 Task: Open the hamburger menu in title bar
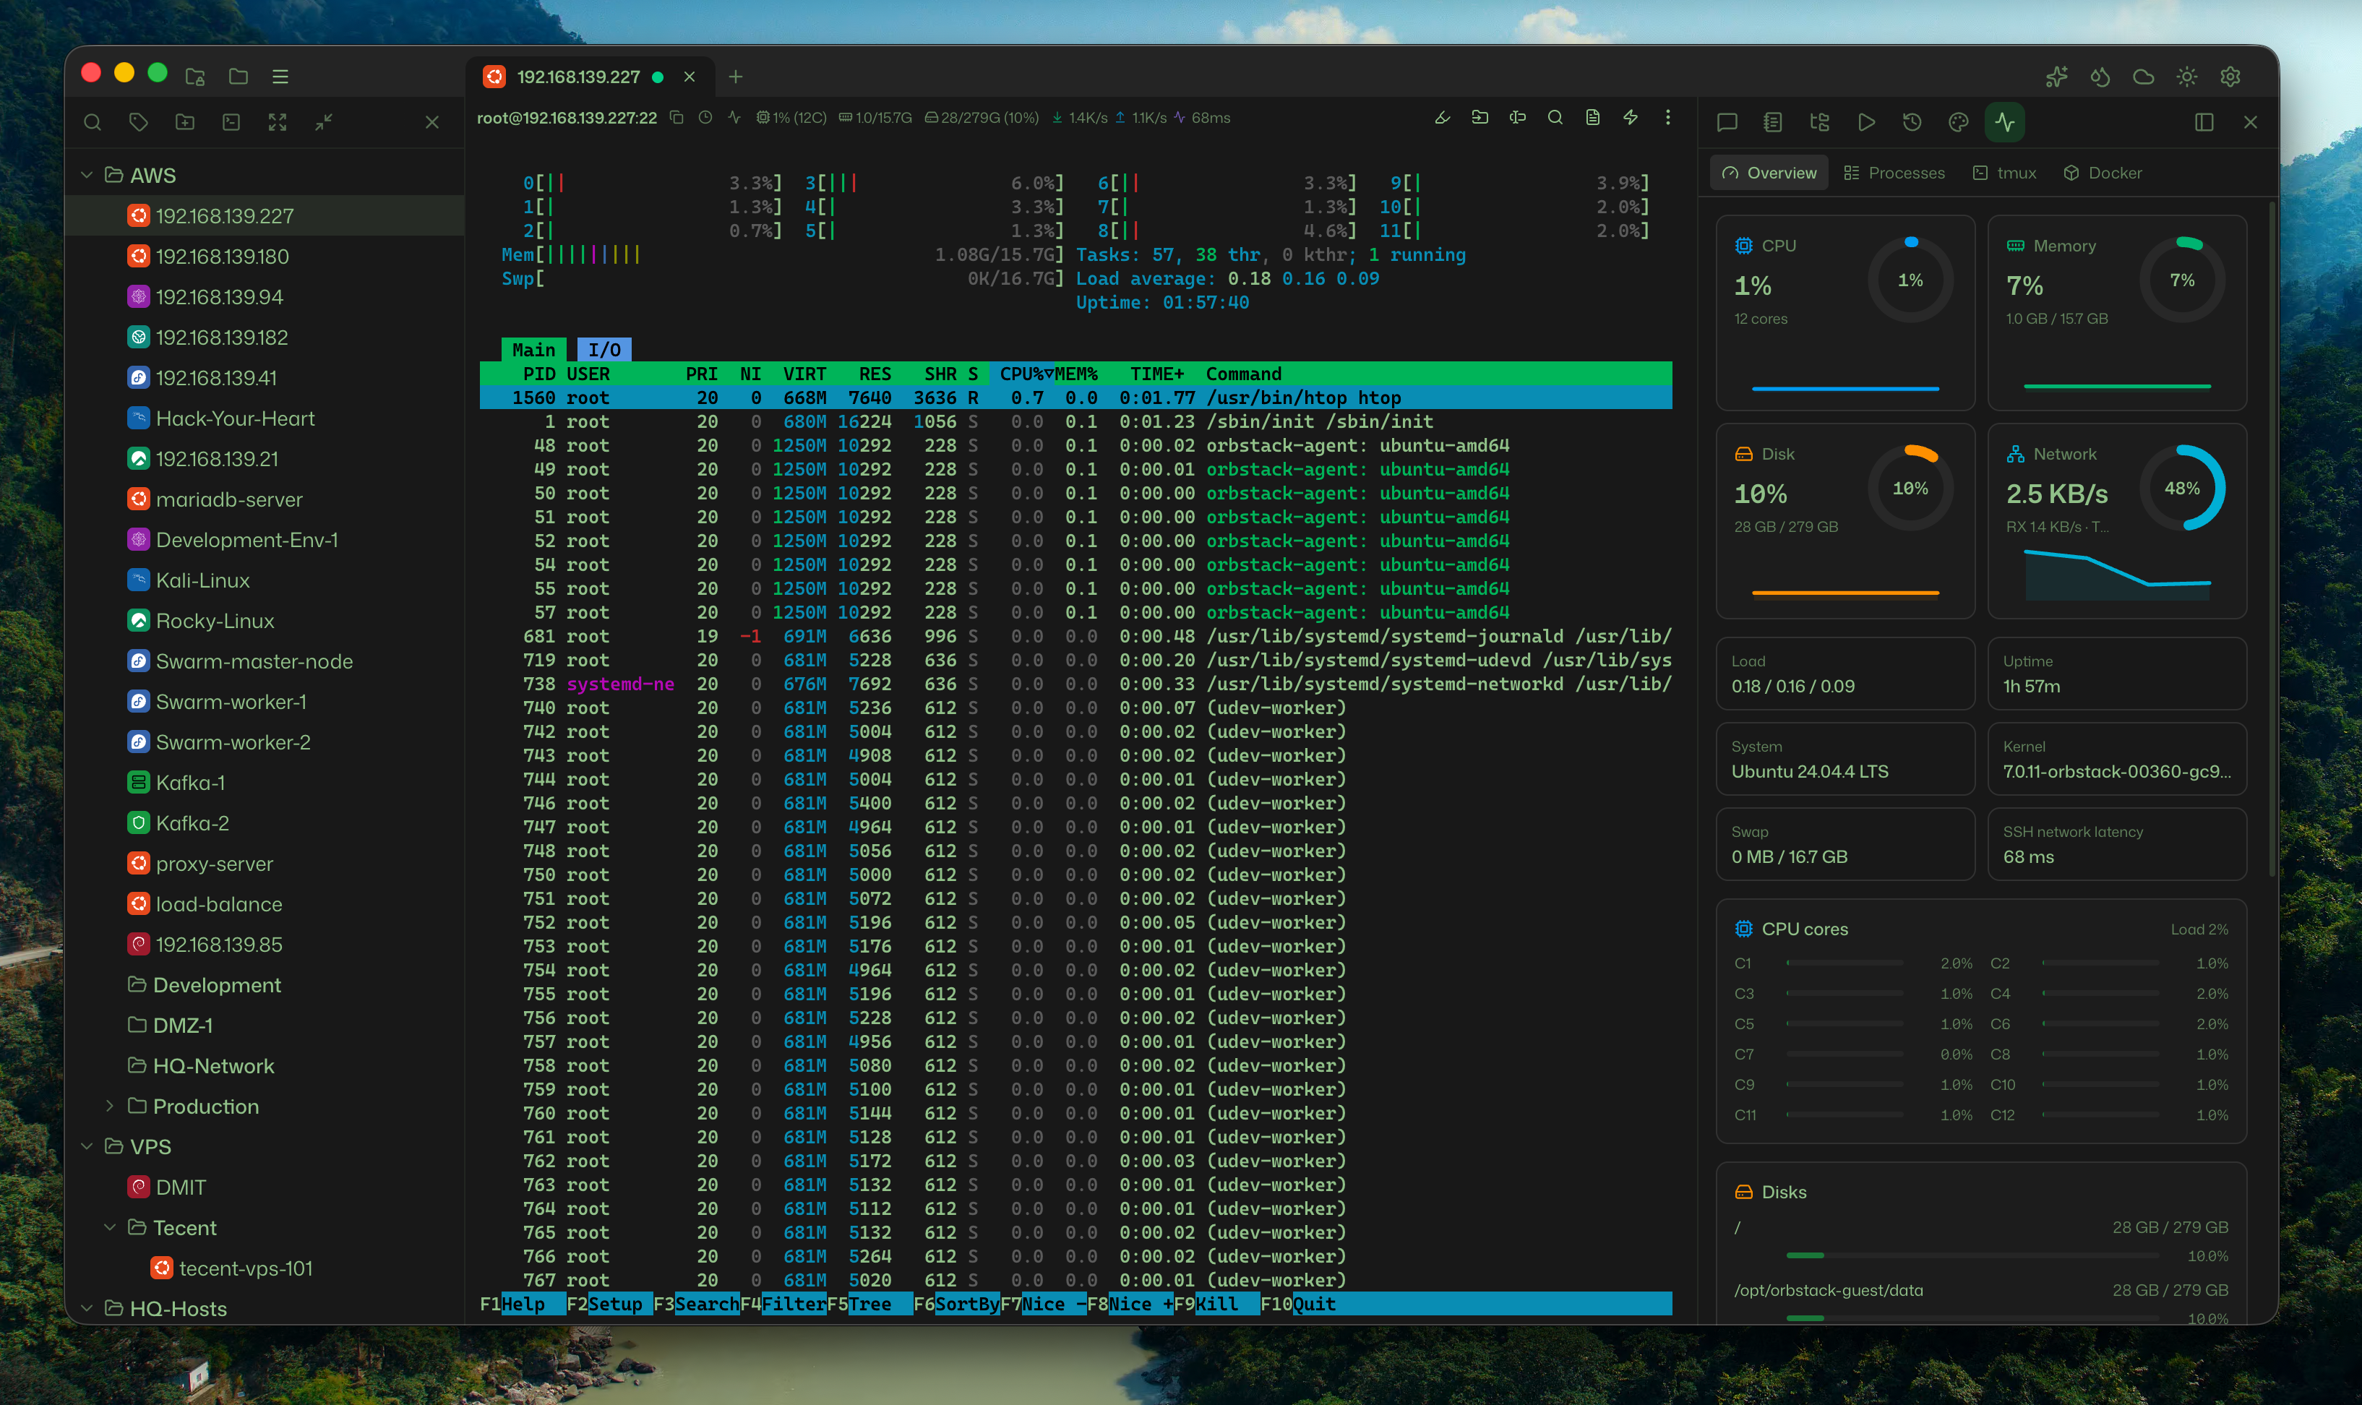click(x=280, y=77)
